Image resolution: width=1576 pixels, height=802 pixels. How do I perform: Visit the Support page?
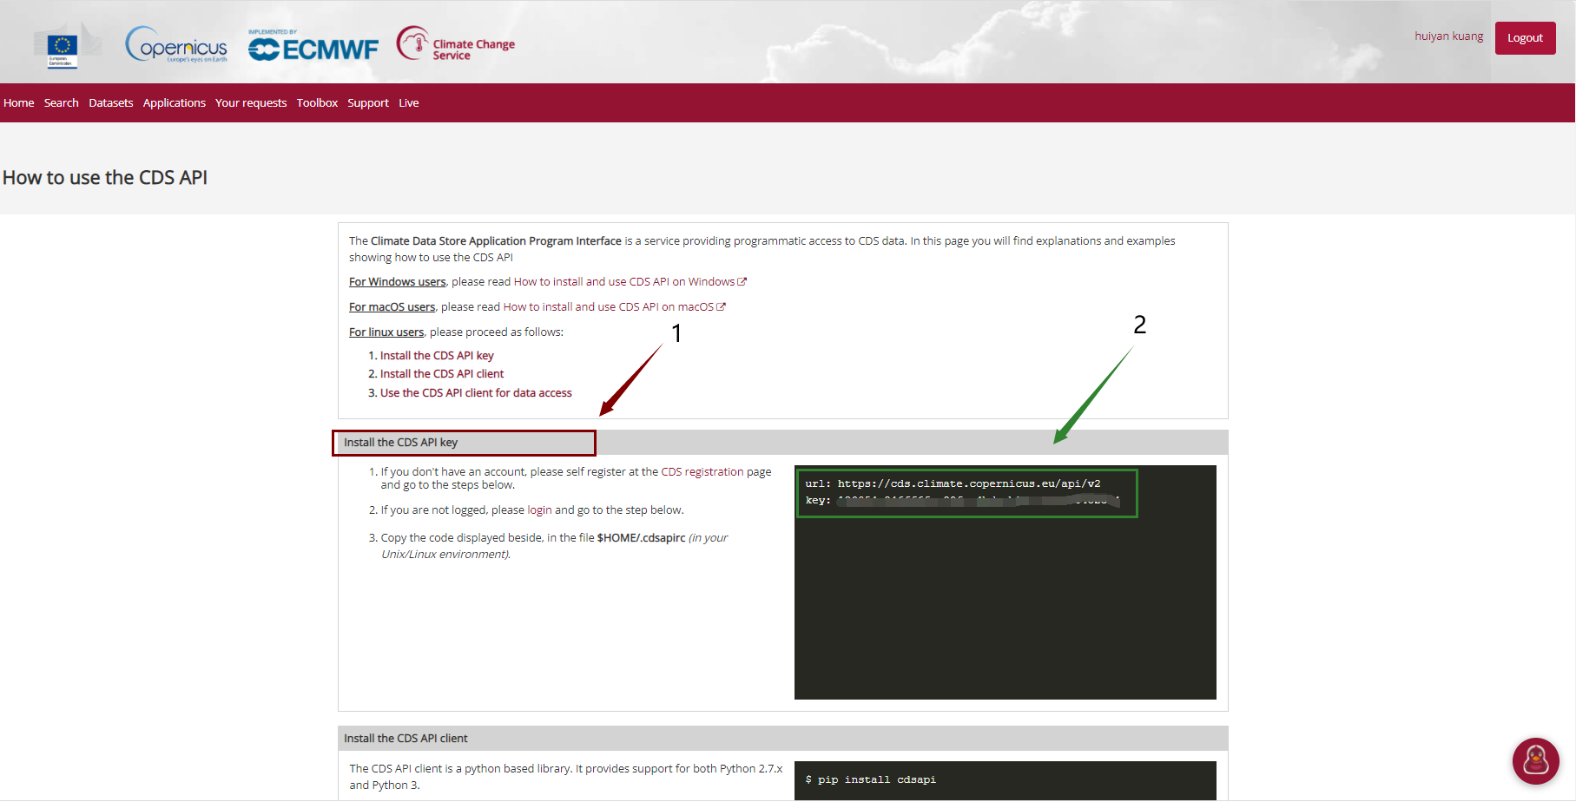(368, 102)
